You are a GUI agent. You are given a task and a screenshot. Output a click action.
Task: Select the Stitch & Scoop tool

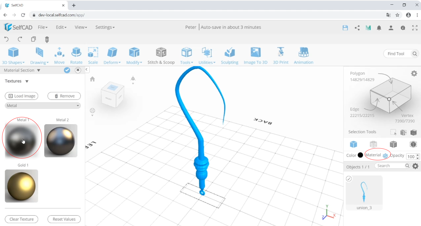(161, 56)
